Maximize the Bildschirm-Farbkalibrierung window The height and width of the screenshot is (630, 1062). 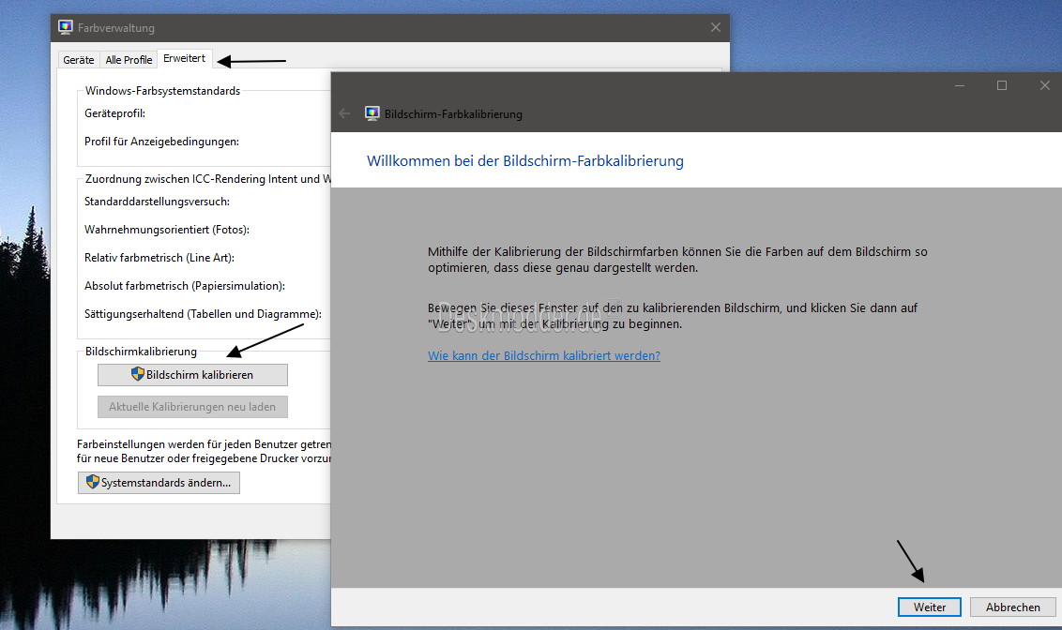[x=1002, y=85]
